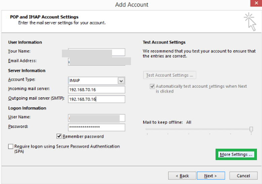Click the cursor sparkle icon in header

click(250, 22)
